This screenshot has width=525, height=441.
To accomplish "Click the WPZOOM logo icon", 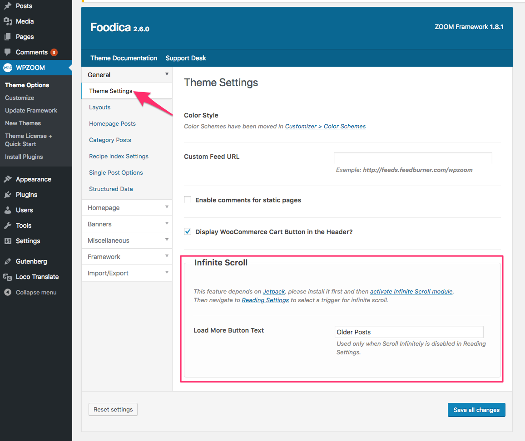I will pos(8,67).
